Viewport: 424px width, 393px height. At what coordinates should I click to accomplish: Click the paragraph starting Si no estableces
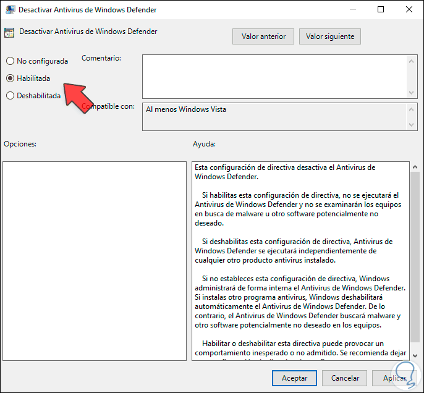[x=300, y=302]
